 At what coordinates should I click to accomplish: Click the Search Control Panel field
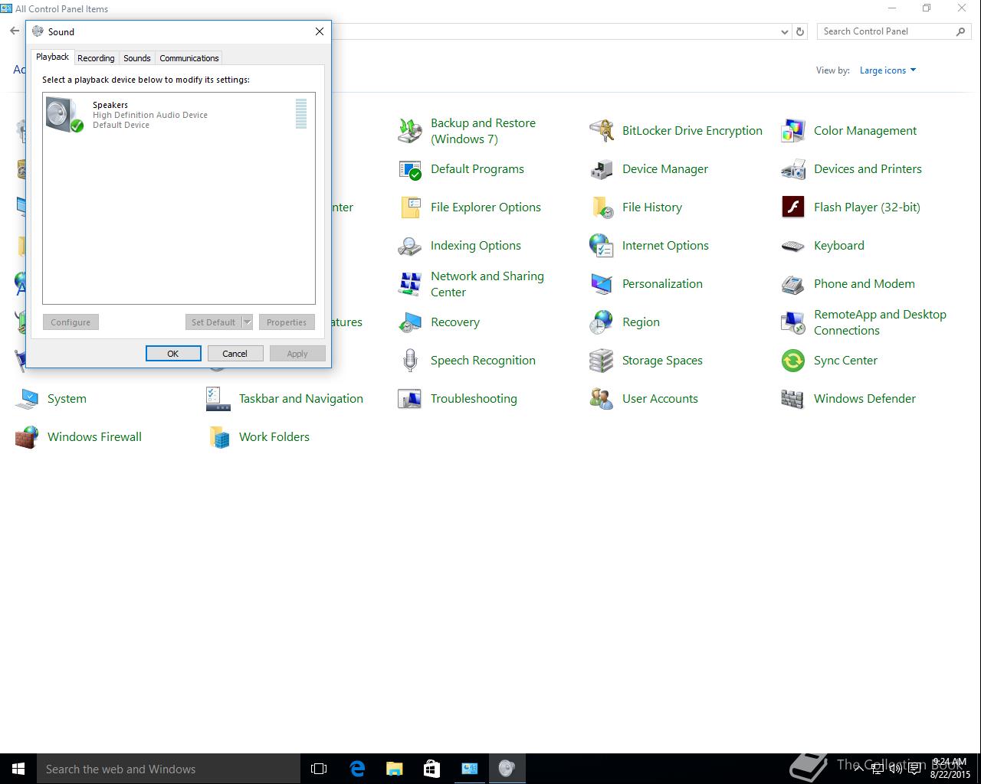tap(886, 31)
